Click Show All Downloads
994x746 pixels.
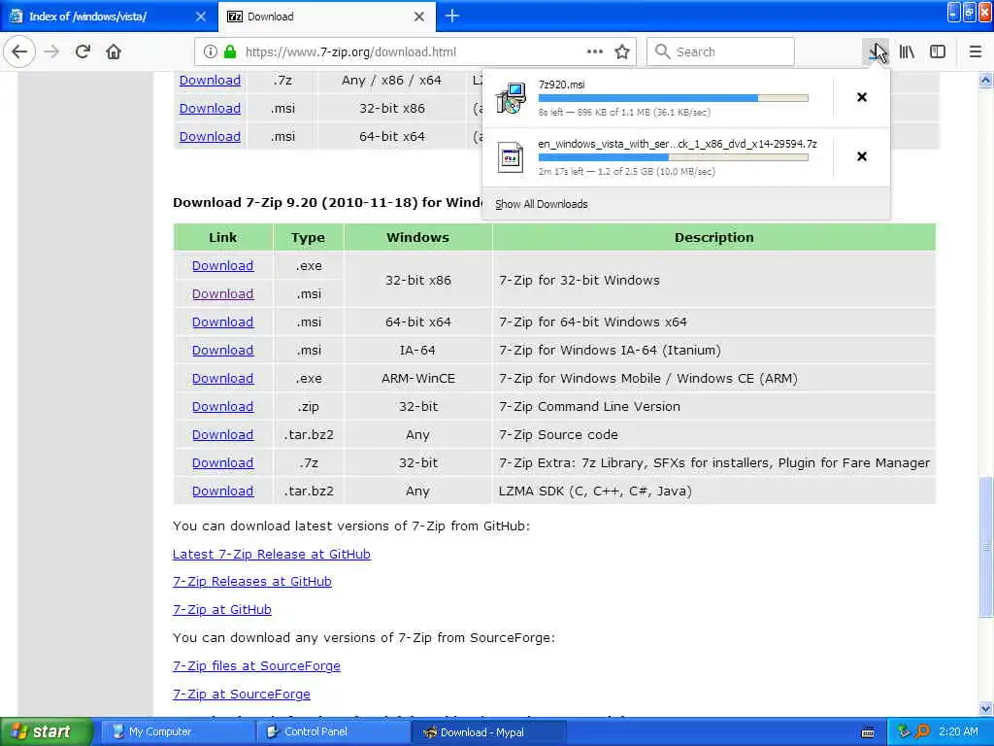pyautogui.click(x=542, y=204)
